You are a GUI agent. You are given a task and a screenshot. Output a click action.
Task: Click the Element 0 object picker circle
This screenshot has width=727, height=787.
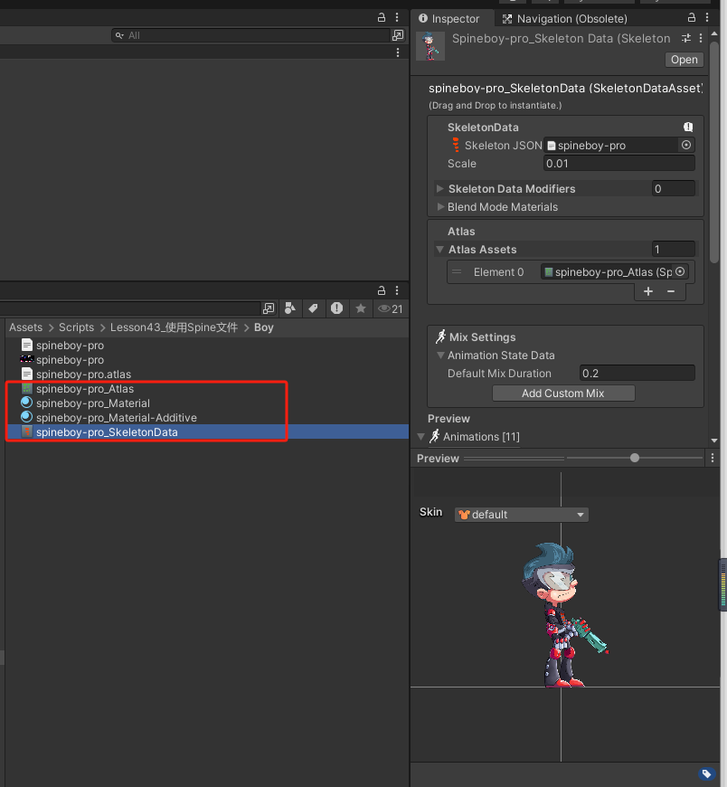coord(680,271)
